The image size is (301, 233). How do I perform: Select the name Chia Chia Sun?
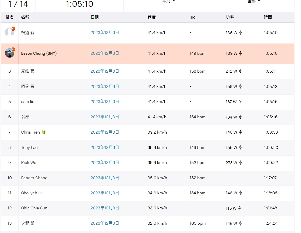(x=34, y=208)
